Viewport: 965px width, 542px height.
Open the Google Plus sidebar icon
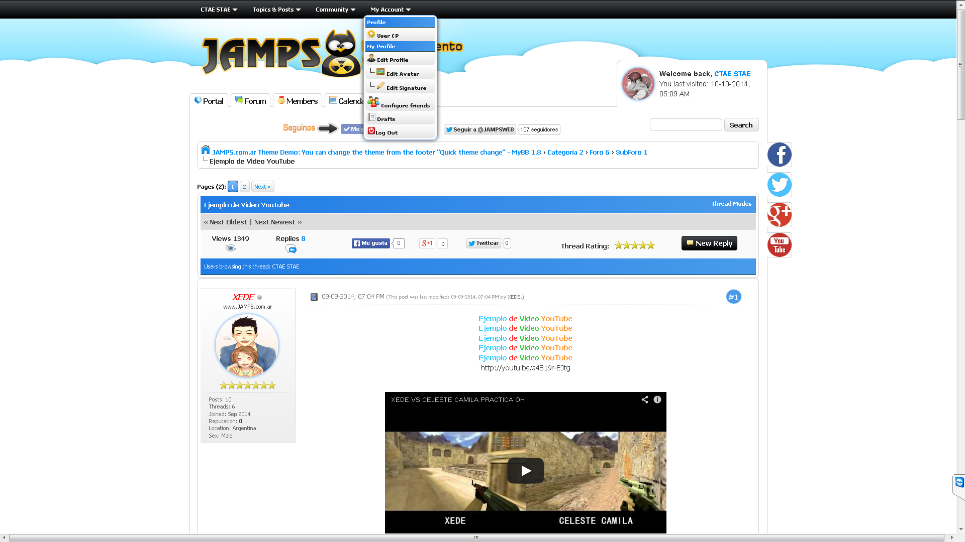(779, 215)
